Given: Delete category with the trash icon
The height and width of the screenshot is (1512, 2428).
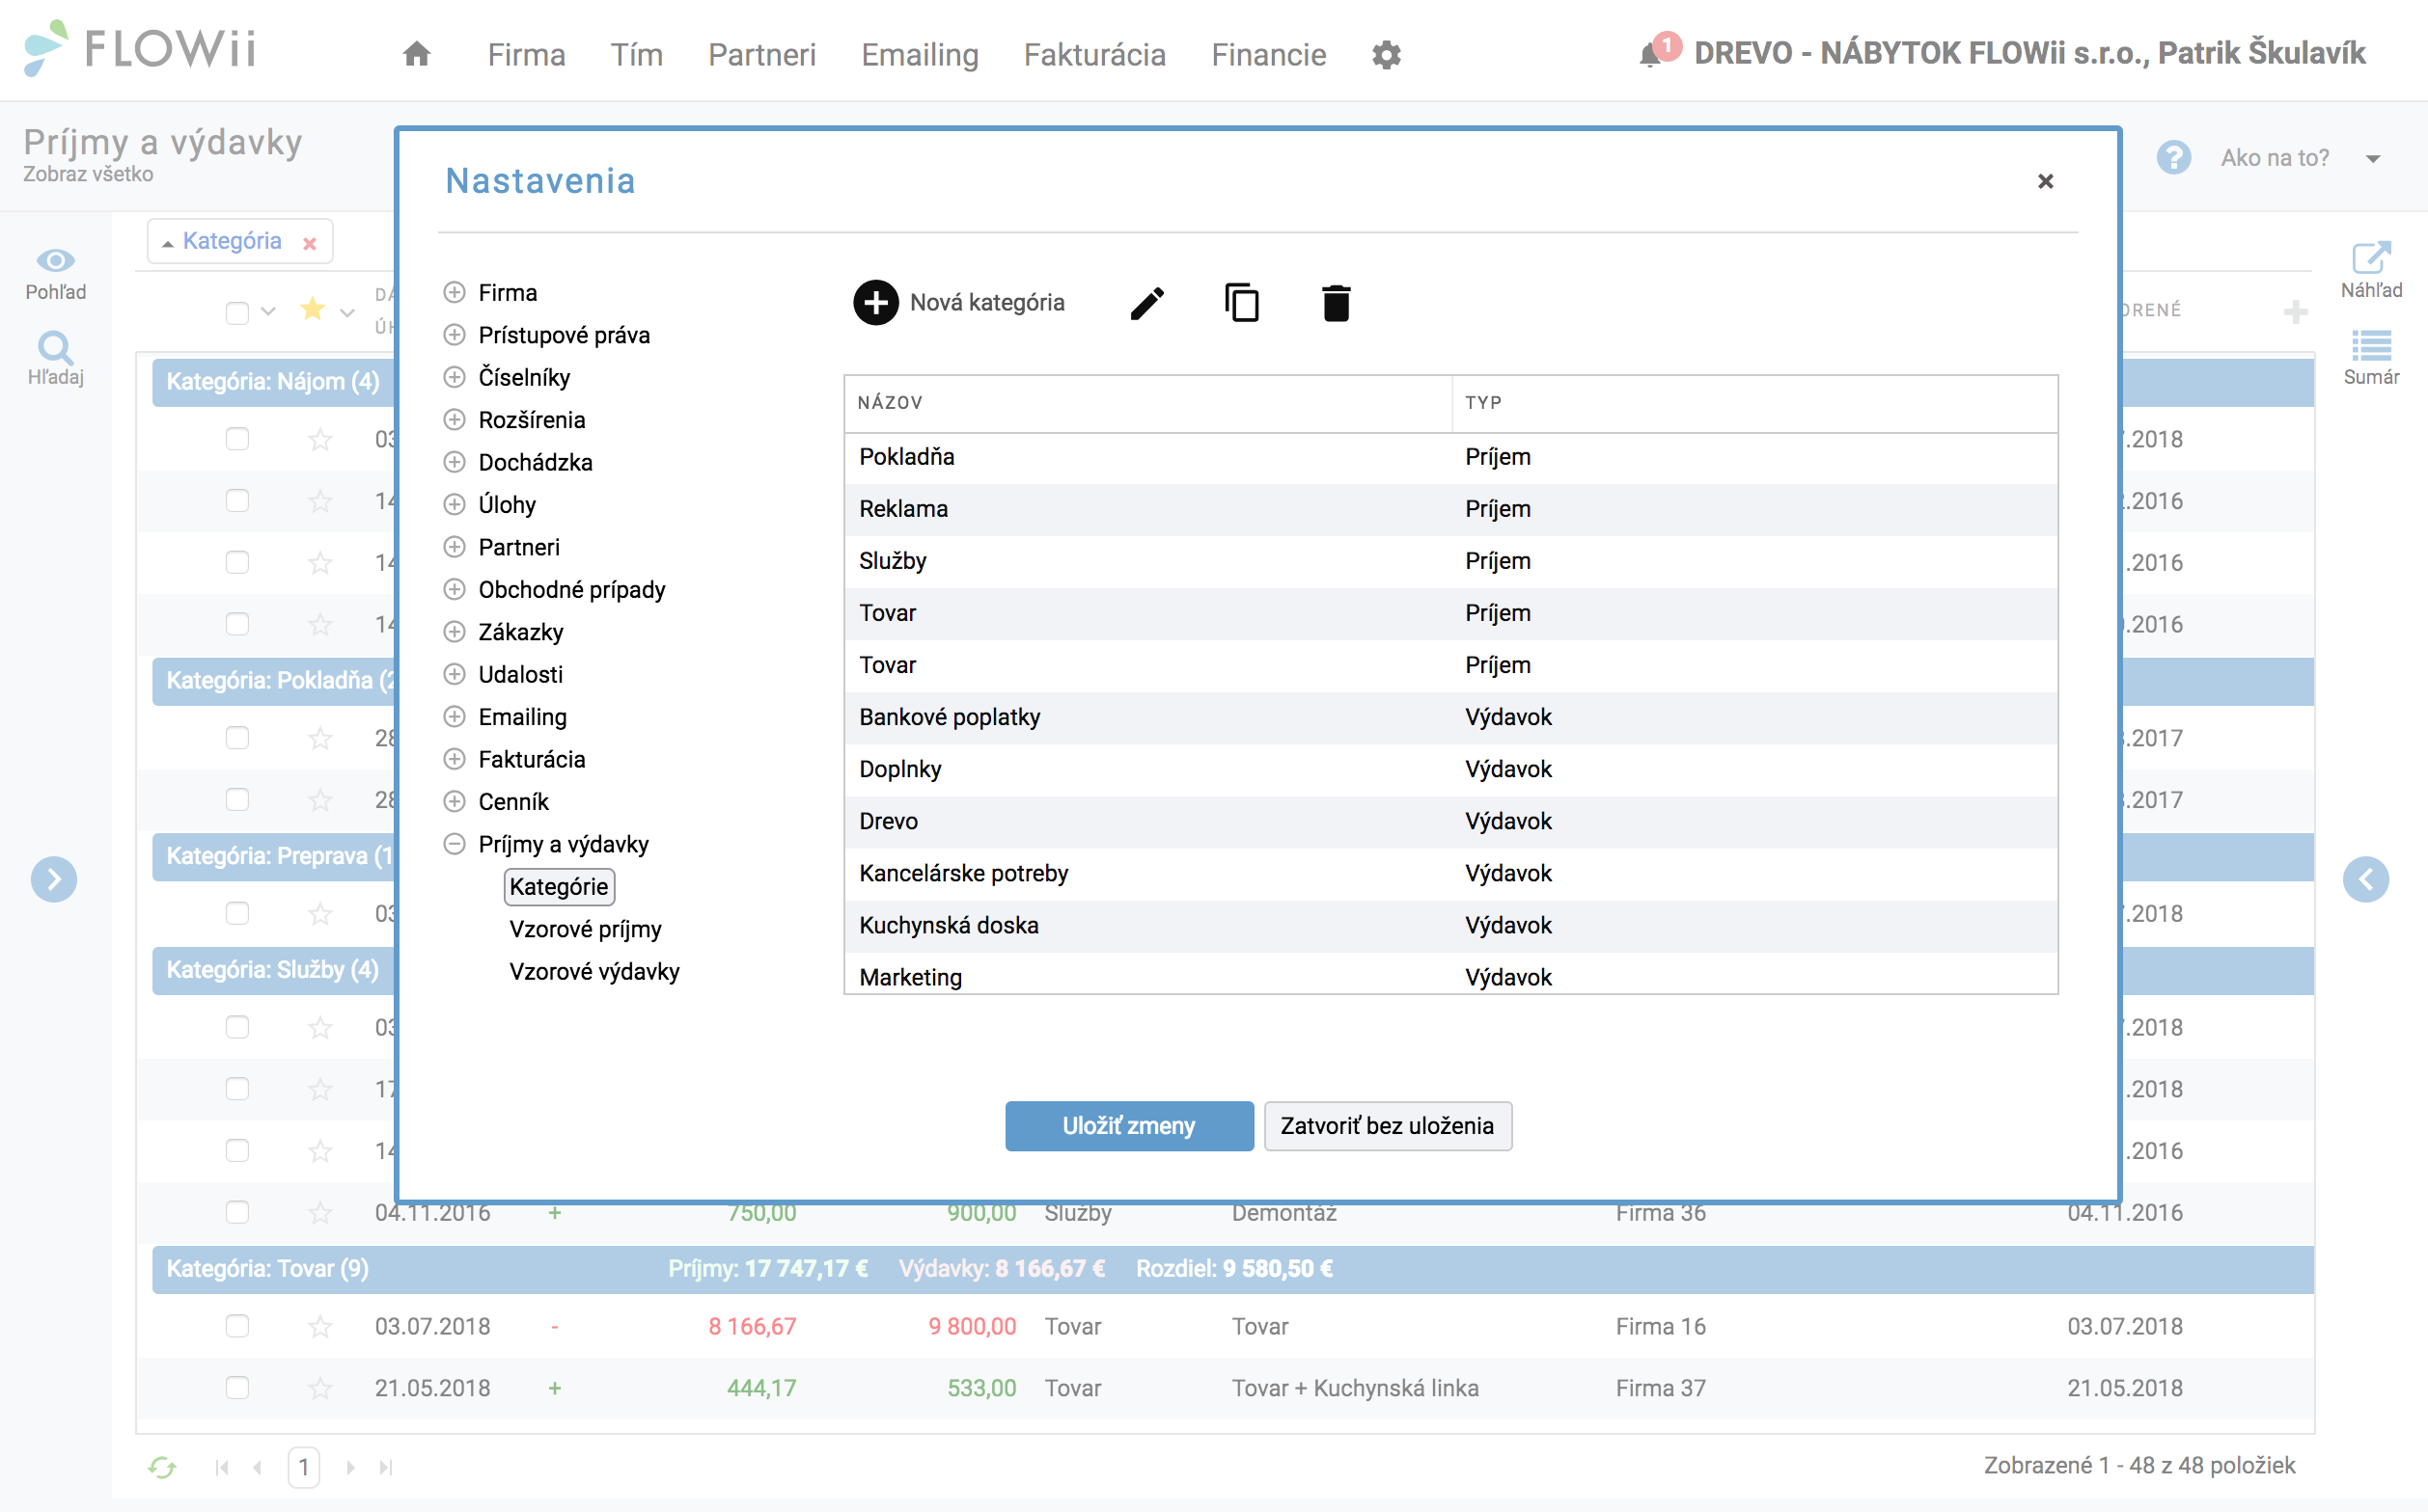Looking at the screenshot, I should (x=1337, y=303).
